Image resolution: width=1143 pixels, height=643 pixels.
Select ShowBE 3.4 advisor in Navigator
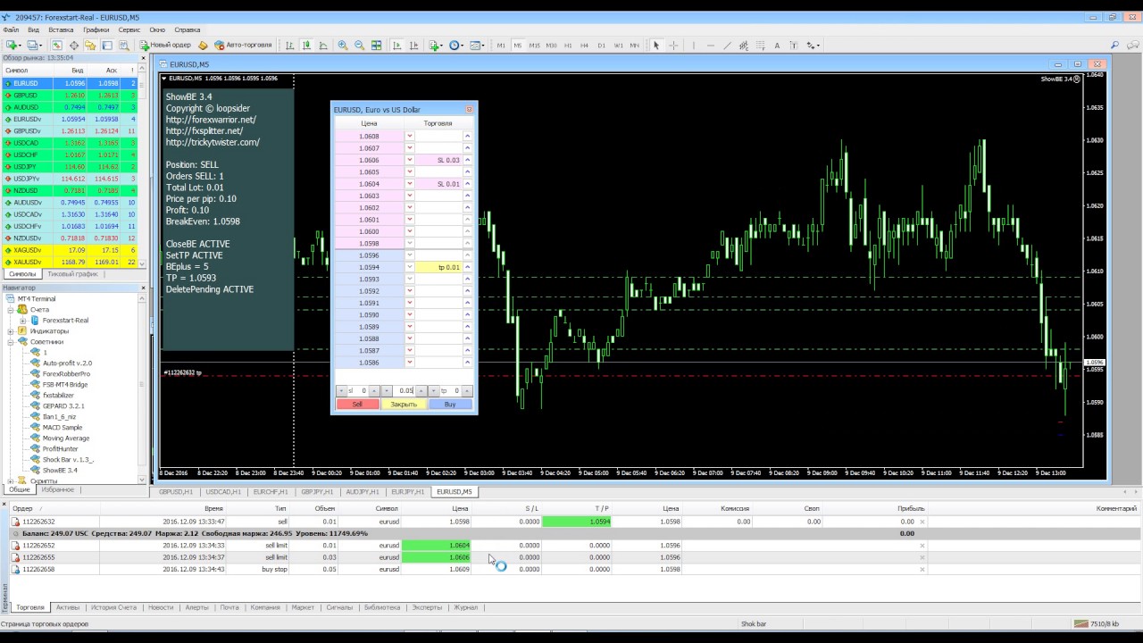[x=60, y=470]
